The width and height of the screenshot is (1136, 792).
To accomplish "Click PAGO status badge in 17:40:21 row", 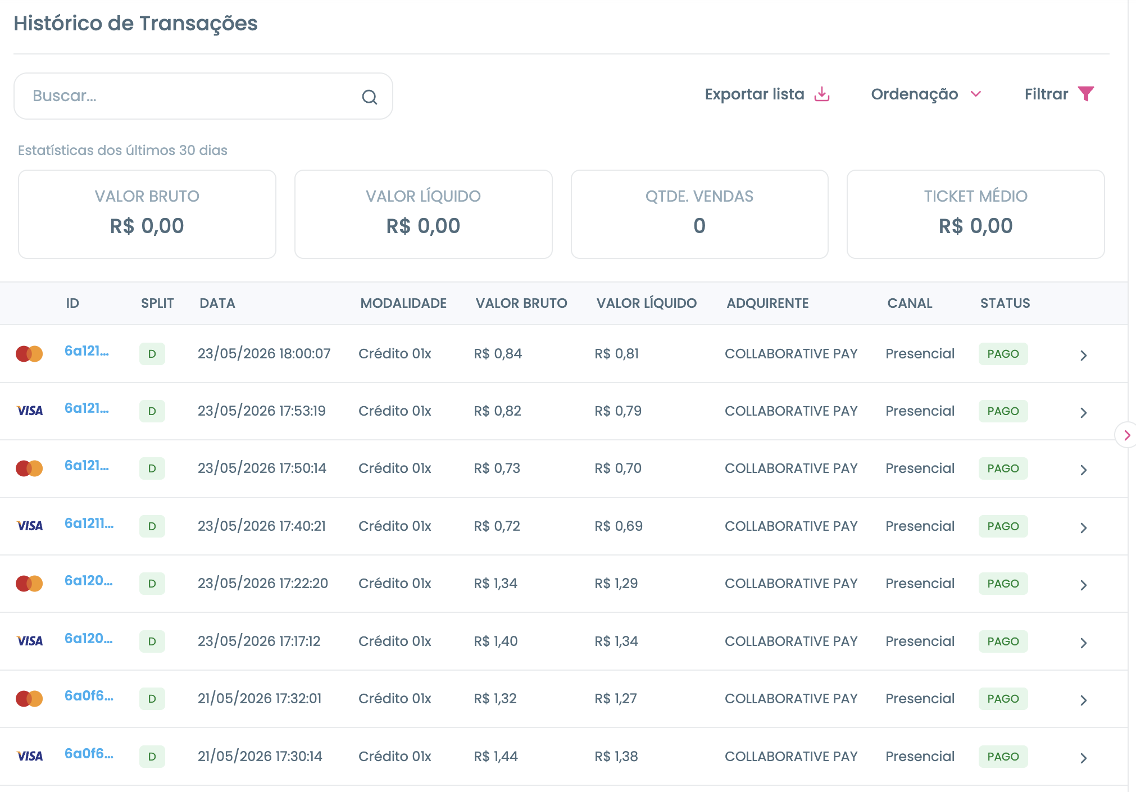I will [1003, 526].
